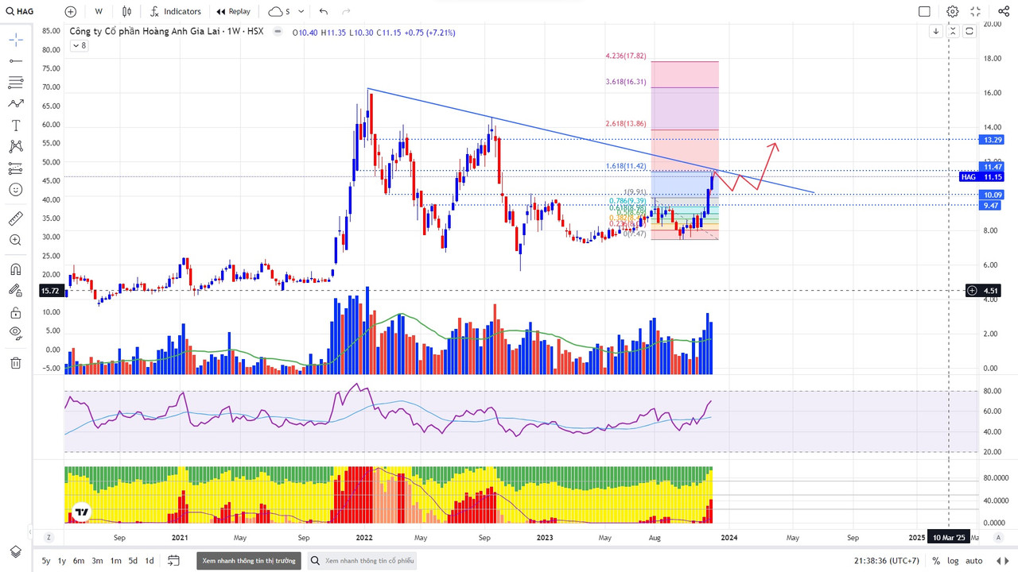Toggle magnet mode
Image resolution: width=1018 pixels, height=572 pixels.
(x=15, y=269)
